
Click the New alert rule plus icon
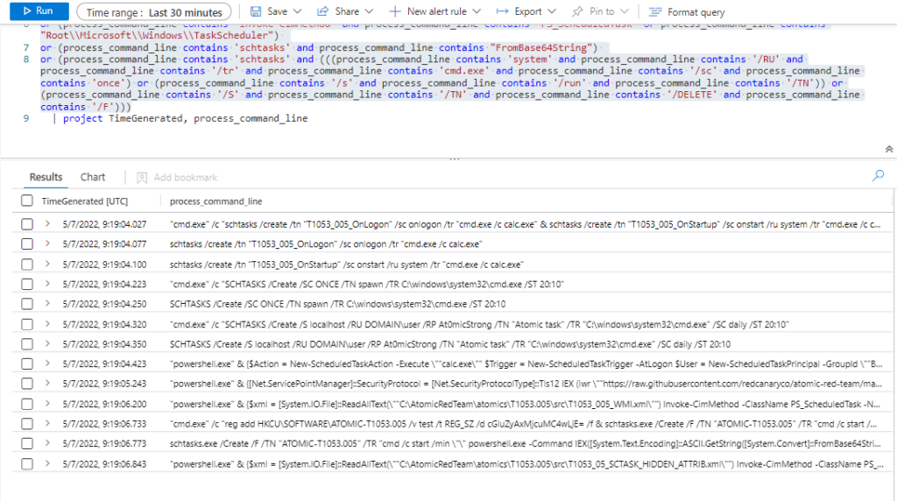tap(395, 12)
